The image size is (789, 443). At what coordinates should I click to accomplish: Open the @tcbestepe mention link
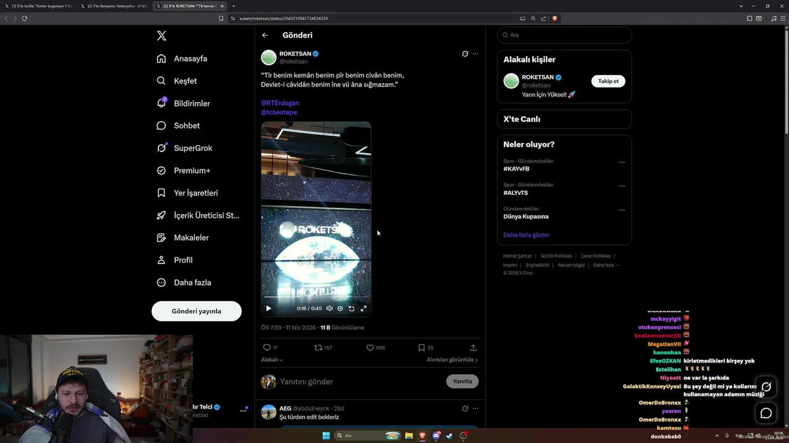coord(279,112)
